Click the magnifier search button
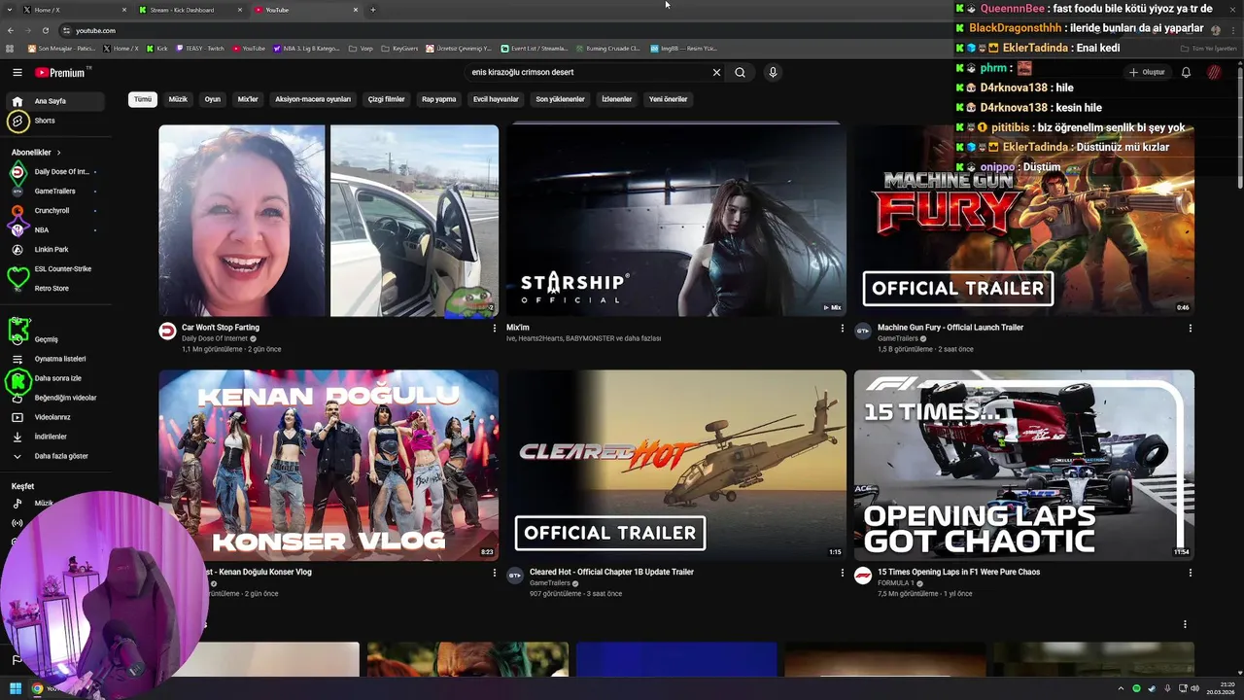 pyautogui.click(x=740, y=72)
